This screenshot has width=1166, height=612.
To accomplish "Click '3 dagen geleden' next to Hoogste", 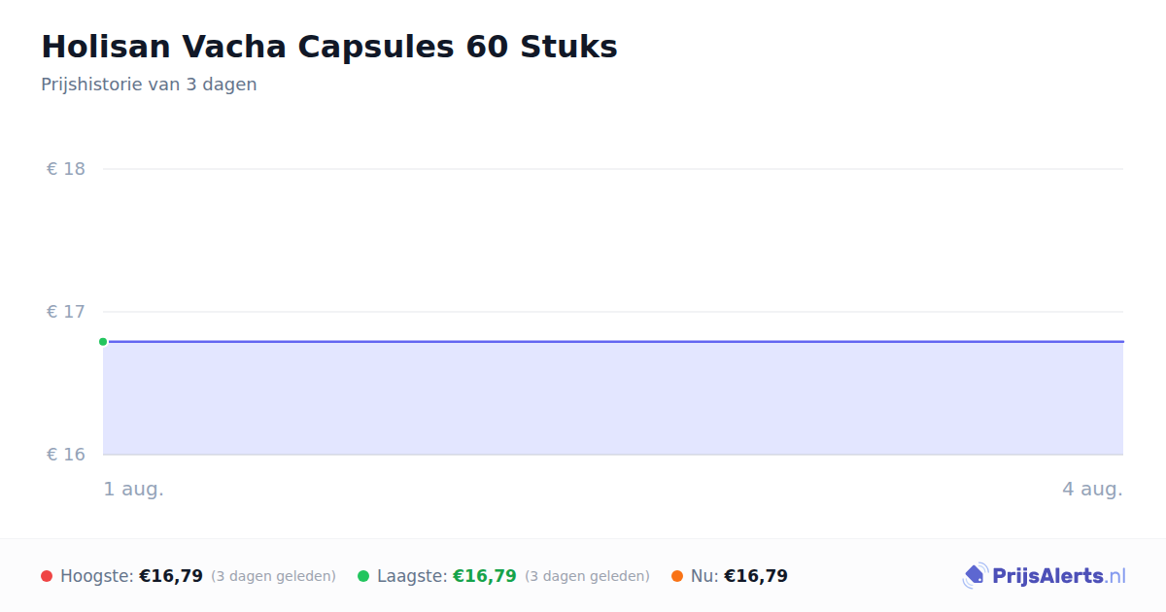I will coord(273,576).
